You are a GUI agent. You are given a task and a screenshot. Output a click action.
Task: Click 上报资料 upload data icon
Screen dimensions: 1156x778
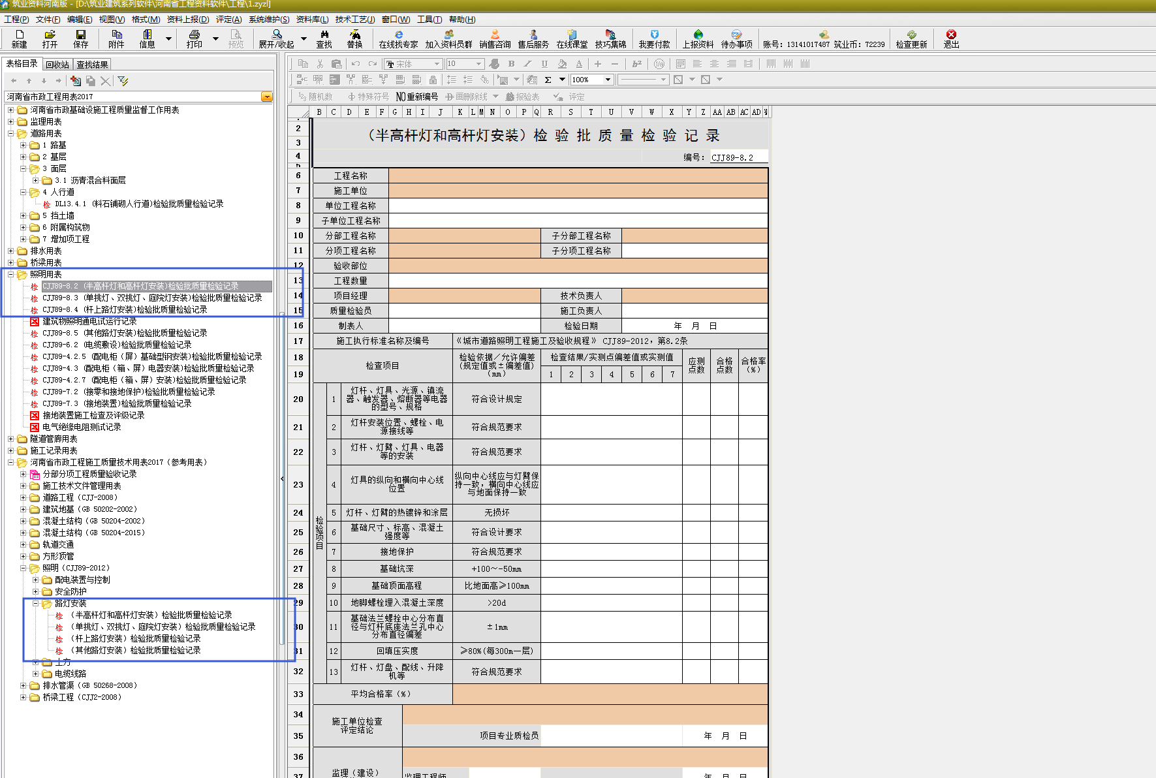coord(698,39)
